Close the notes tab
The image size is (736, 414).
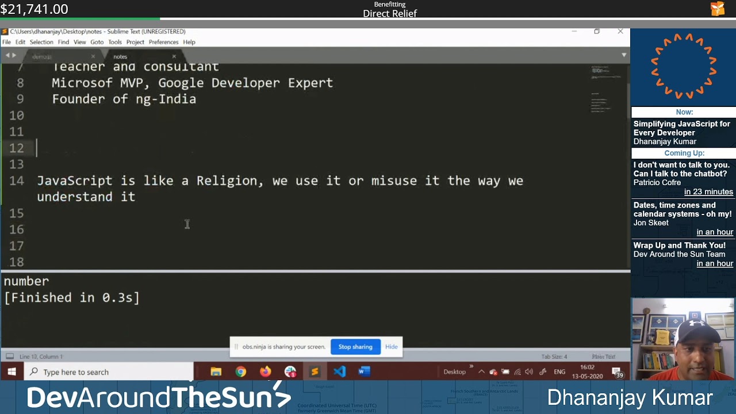tap(174, 56)
